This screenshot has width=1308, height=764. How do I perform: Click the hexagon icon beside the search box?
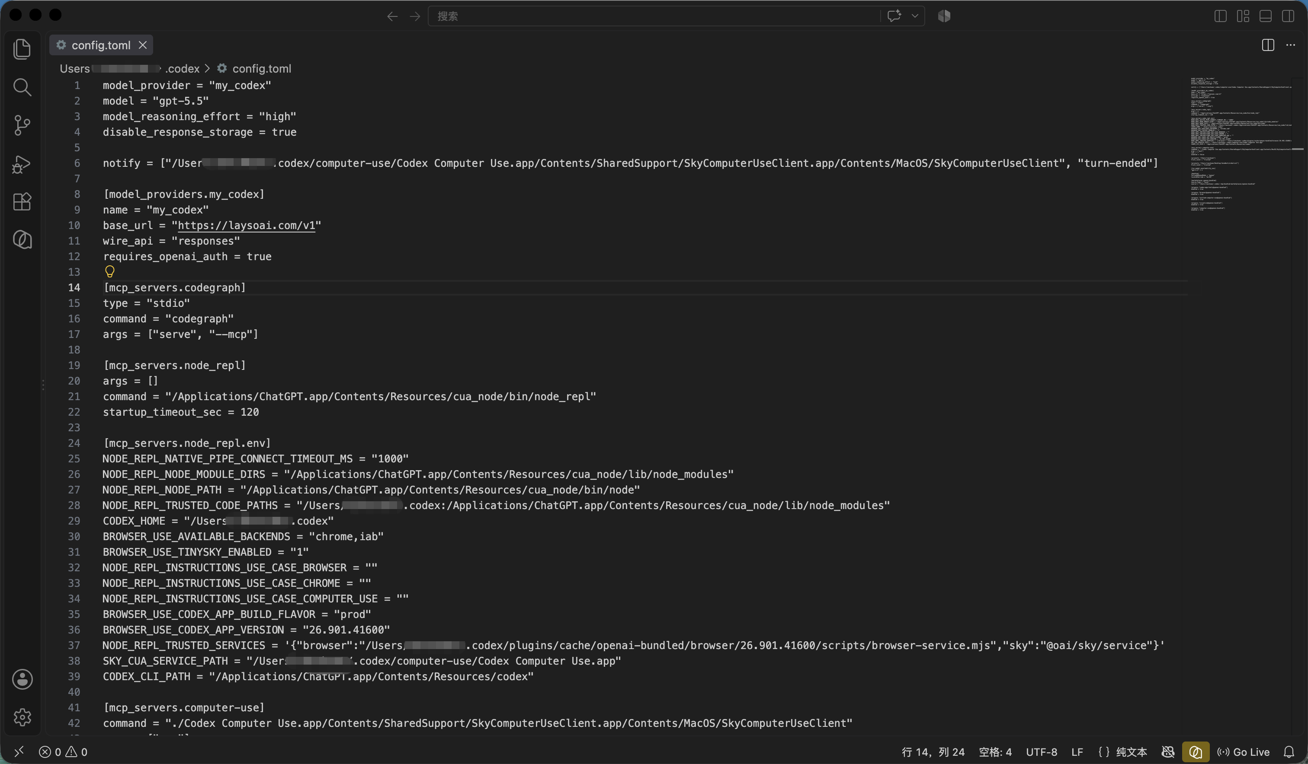coord(944,16)
